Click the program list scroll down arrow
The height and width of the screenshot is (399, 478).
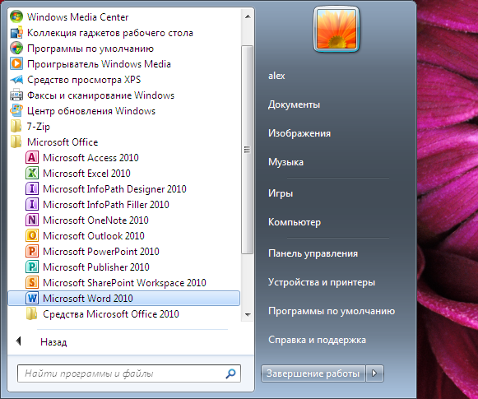[x=248, y=314]
